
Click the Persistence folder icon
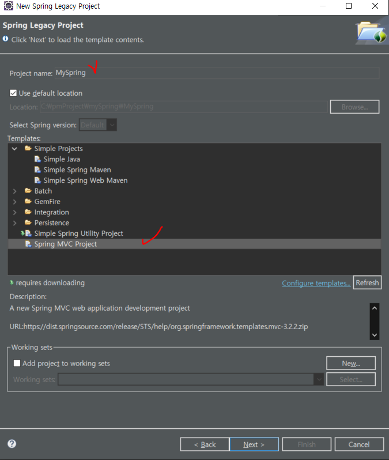(x=28, y=223)
